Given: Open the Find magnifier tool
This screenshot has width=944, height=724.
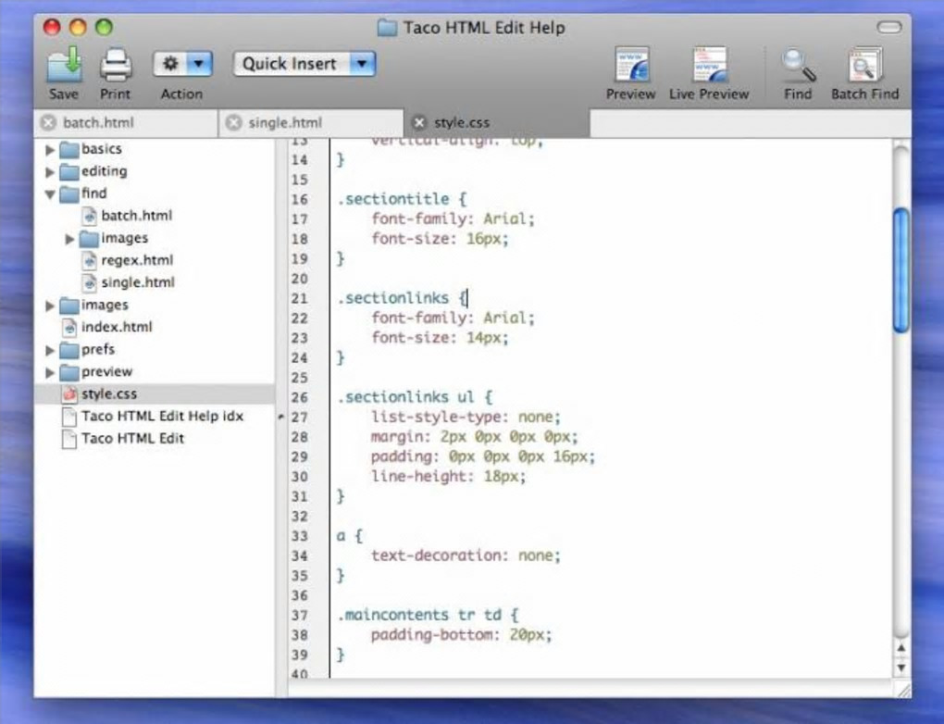Looking at the screenshot, I should (x=797, y=65).
